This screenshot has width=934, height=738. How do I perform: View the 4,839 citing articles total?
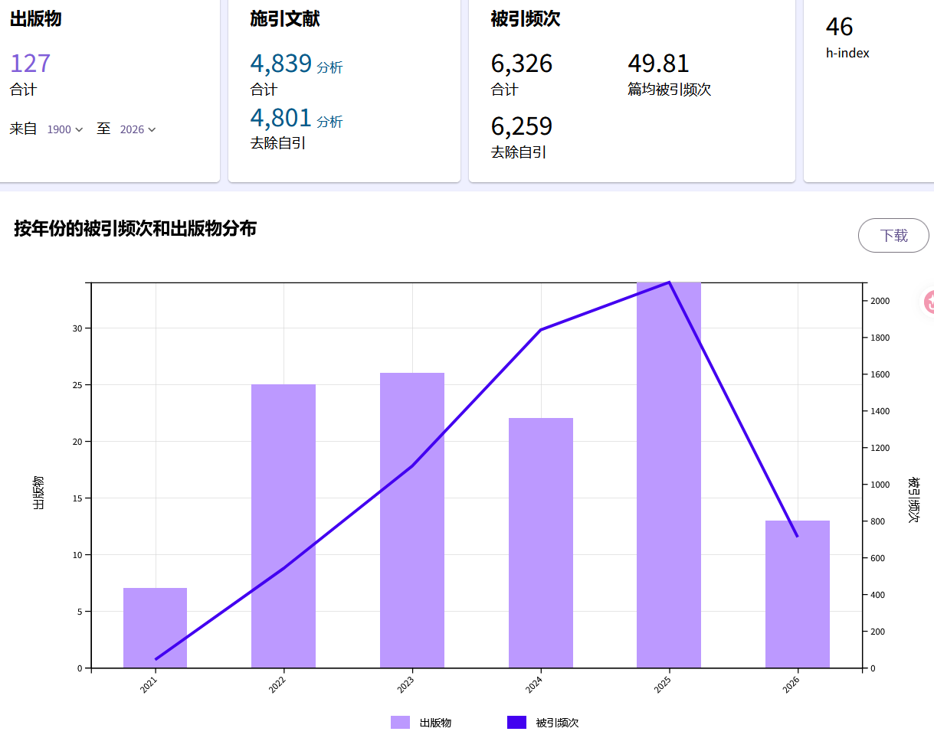280,64
